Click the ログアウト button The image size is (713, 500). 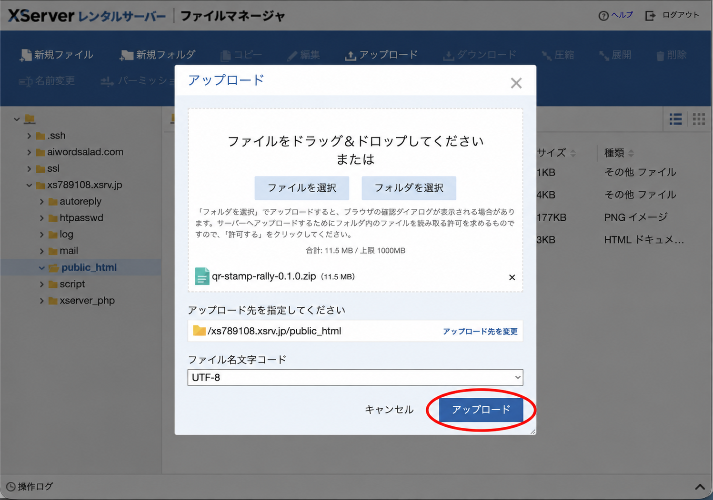(x=672, y=15)
